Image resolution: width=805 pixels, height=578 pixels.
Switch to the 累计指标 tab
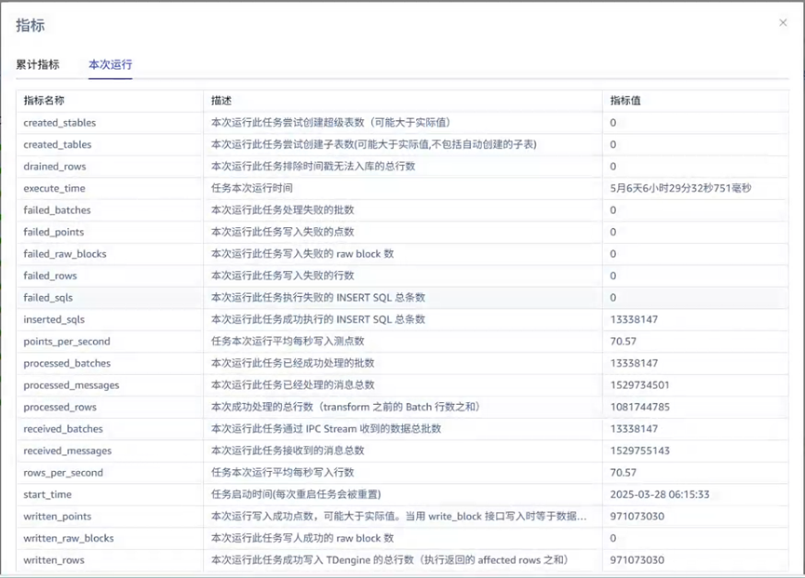click(x=37, y=65)
